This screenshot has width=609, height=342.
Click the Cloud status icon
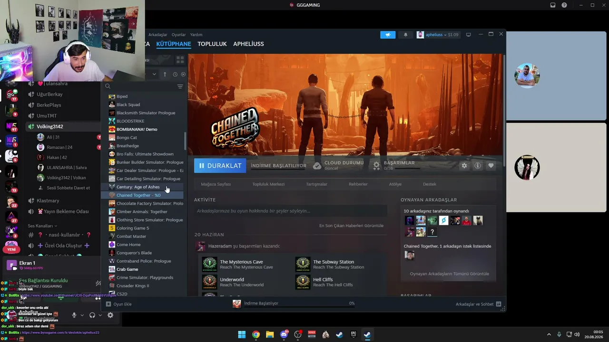[x=317, y=165]
